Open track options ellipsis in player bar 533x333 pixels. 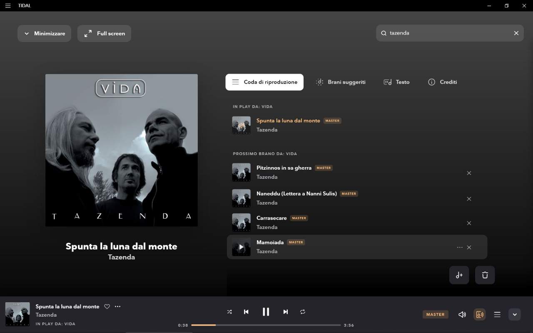pos(117,306)
